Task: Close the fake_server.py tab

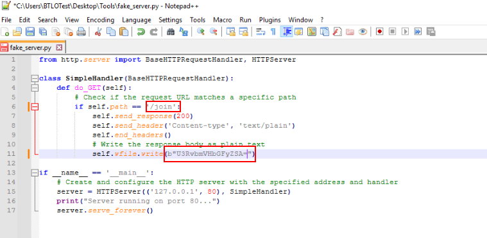Action: click(x=59, y=47)
